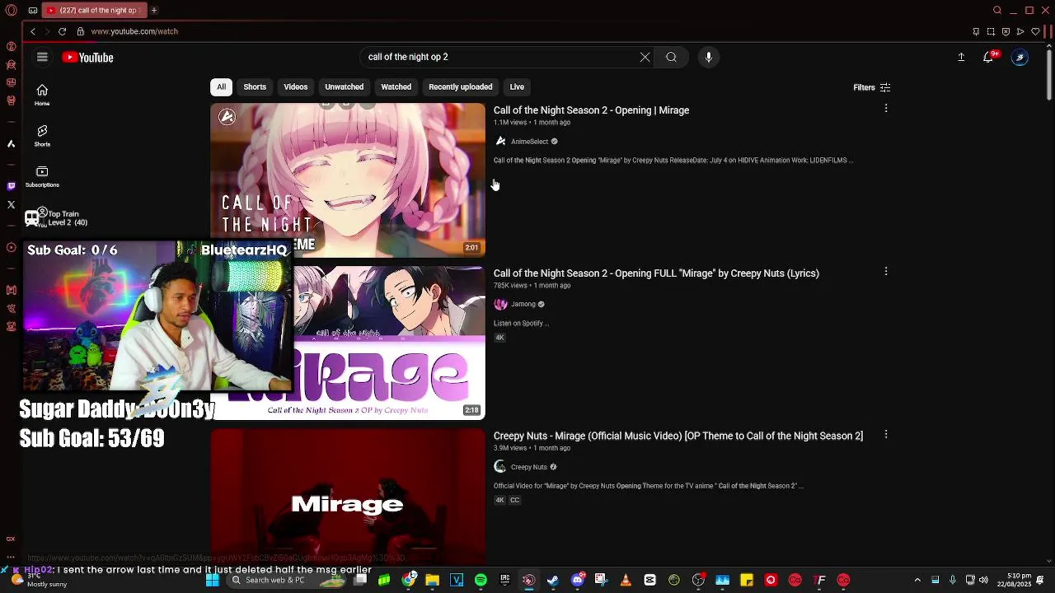The height and width of the screenshot is (593, 1055).
Task: Open Home in YouTube sidebar
Action: coord(42,96)
